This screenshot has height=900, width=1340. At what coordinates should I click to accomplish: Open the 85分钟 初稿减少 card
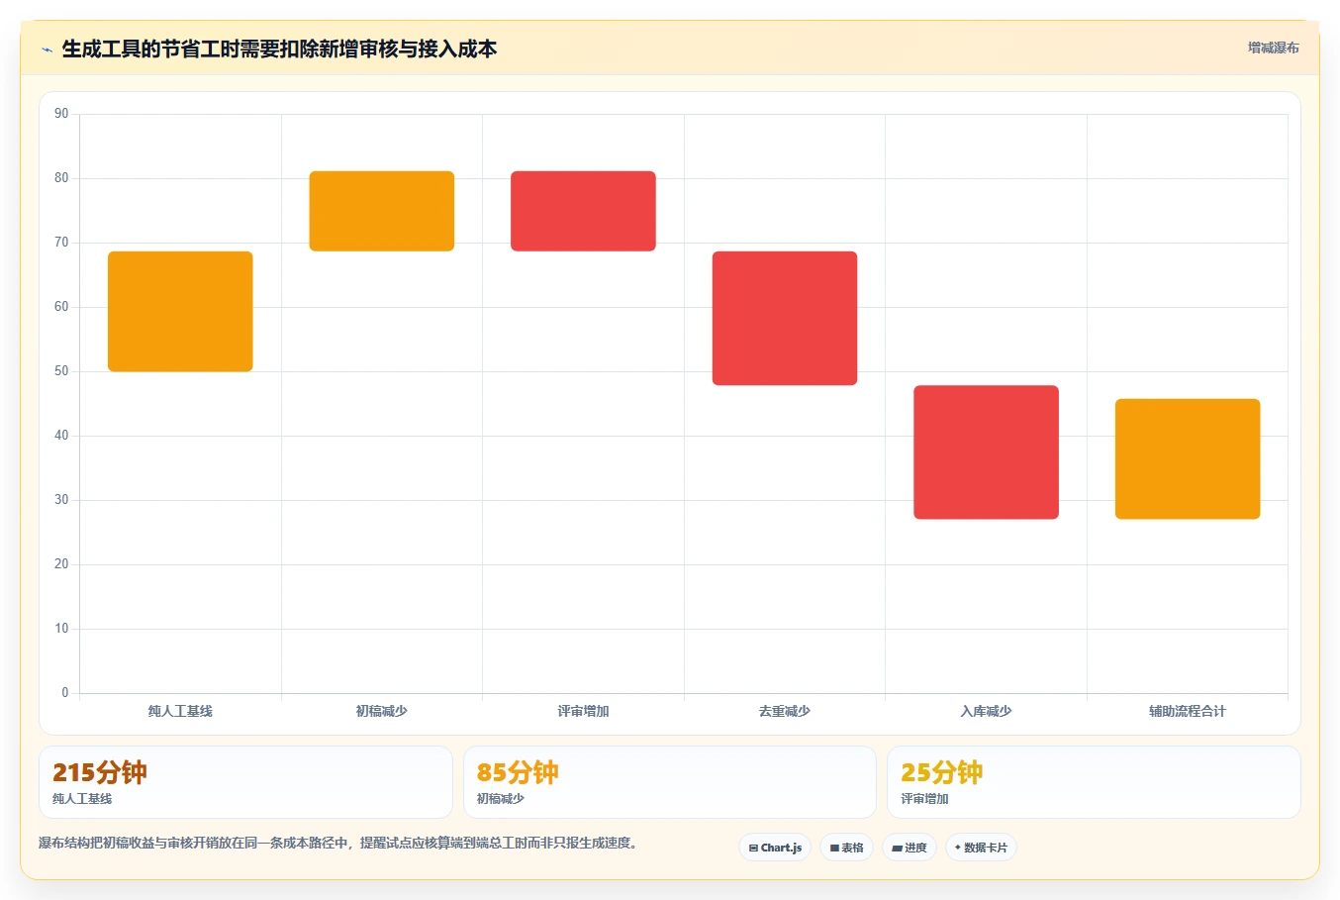(670, 782)
